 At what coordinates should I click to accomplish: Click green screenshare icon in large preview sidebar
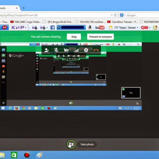point(3,55)
